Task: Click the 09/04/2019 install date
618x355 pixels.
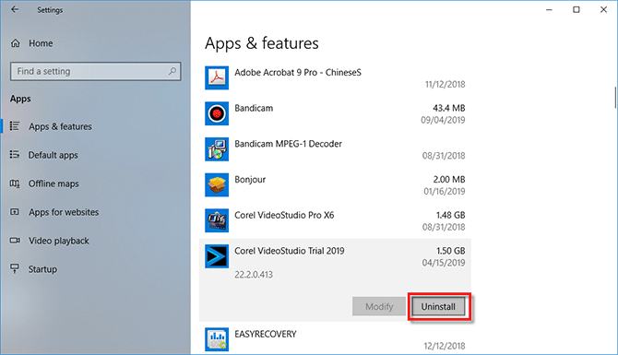Action: click(443, 120)
